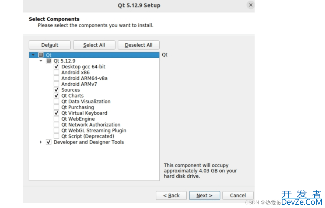
Task: Select the Sources label
Action: tap(70, 90)
